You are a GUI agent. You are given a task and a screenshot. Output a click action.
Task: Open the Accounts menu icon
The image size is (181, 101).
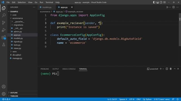(x=4, y=87)
